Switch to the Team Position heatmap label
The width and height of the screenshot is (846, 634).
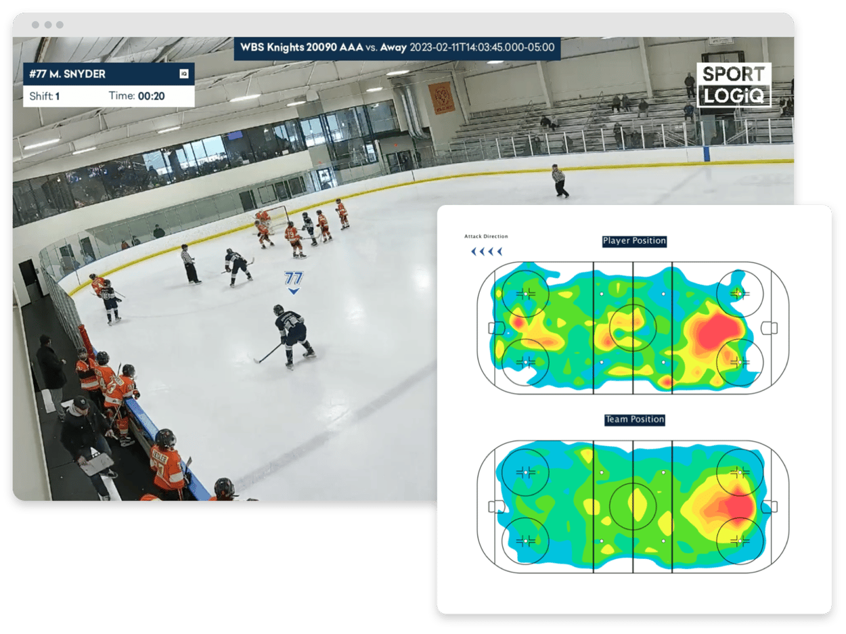pyautogui.click(x=634, y=420)
